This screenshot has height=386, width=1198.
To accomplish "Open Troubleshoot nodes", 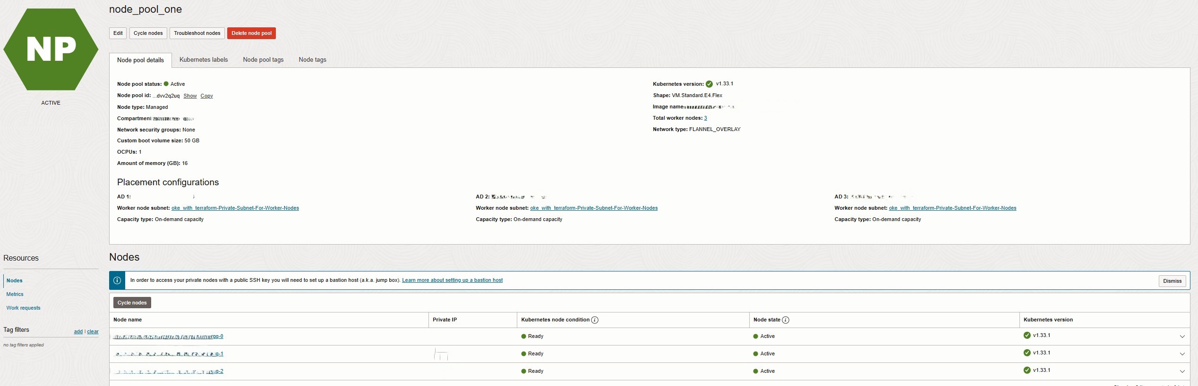I will pos(197,33).
